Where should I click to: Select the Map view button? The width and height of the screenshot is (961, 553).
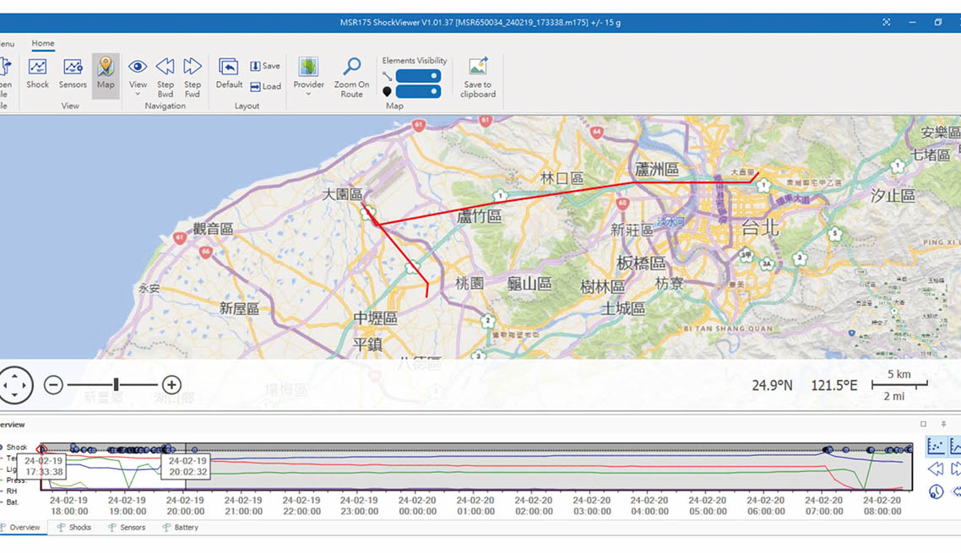point(106,75)
